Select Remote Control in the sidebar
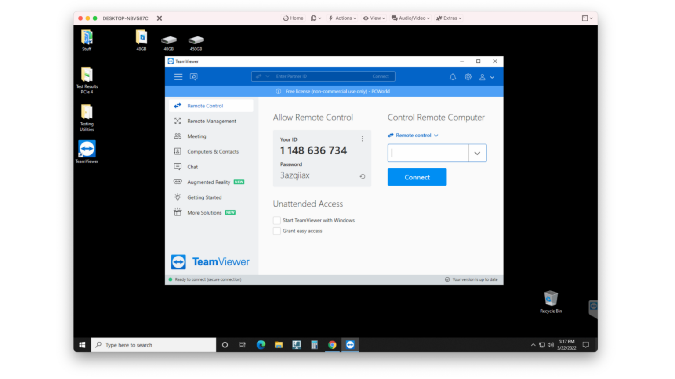 pyautogui.click(x=205, y=105)
